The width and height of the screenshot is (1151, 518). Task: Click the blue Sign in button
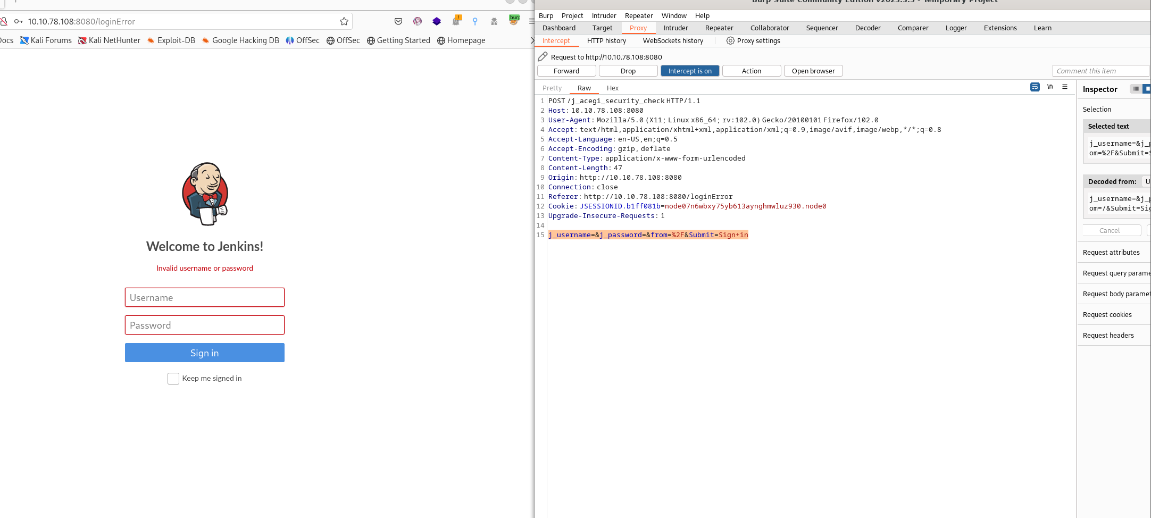tap(204, 353)
